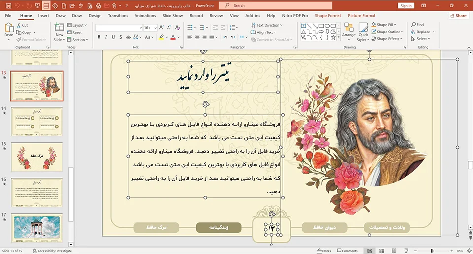Center align the paragraph text

(x=197, y=37)
